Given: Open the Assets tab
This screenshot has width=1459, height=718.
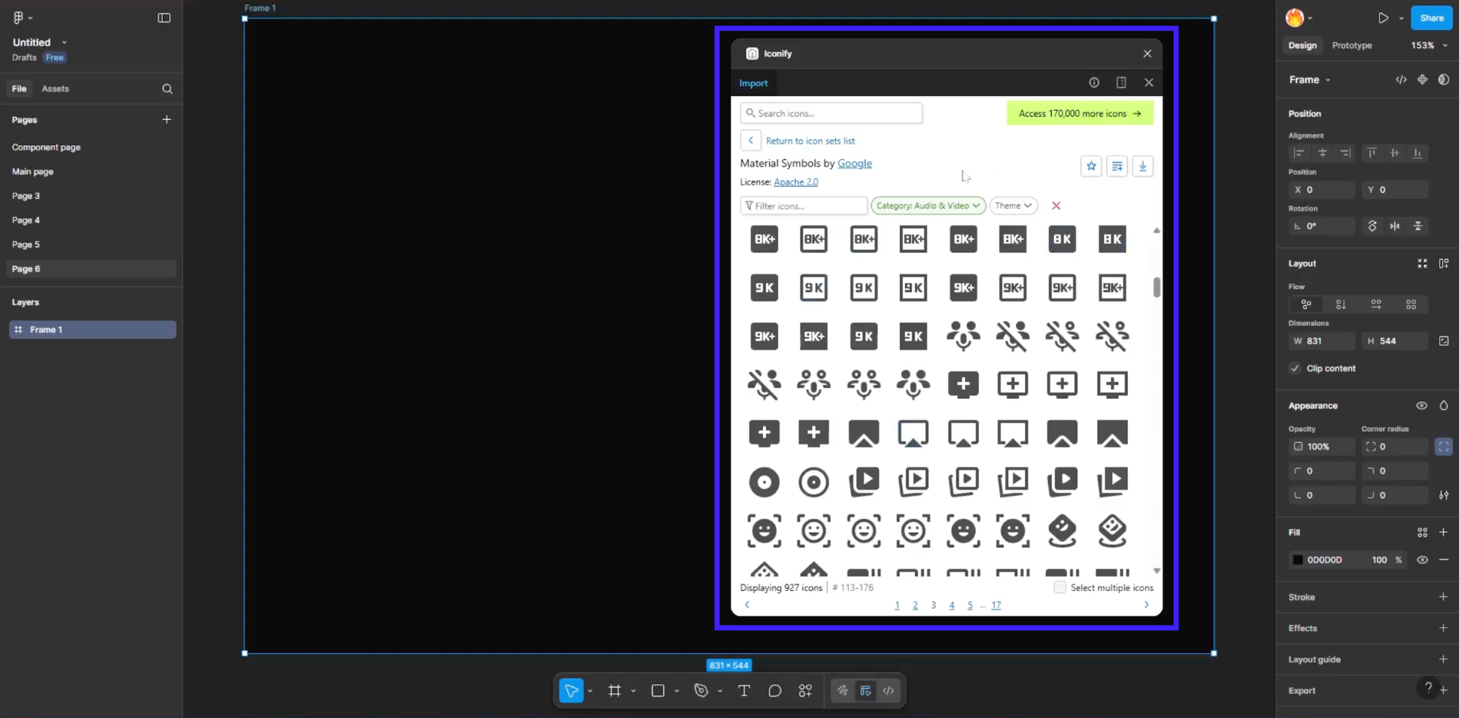Looking at the screenshot, I should point(55,89).
